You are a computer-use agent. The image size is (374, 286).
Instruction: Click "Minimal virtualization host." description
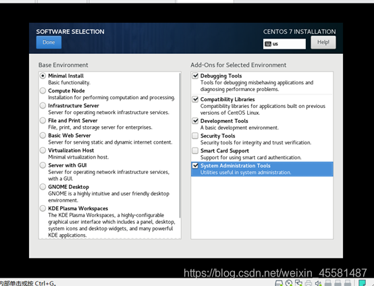78,157
